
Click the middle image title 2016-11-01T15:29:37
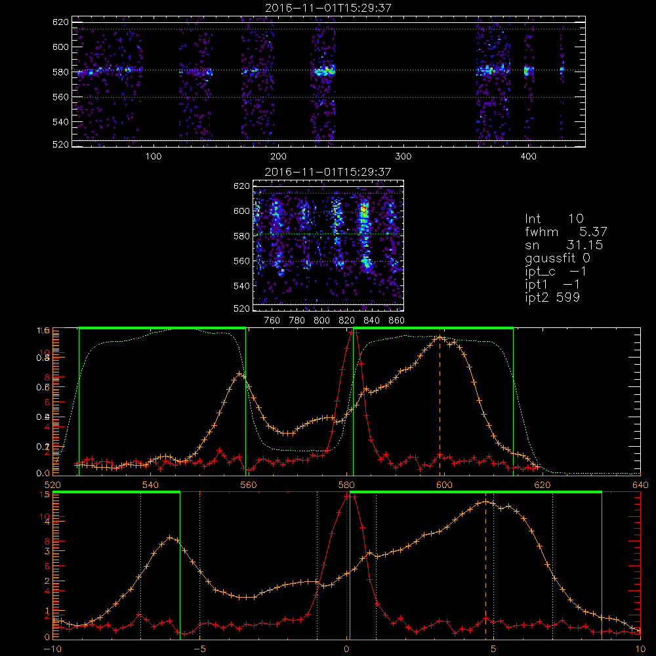(x=329, y=171)
